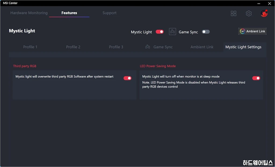Click the Ambient Link button
Viewport: 275px width, 167px height.
(x=252, y=31)
